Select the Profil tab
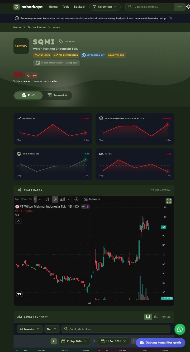Image resolution: width=190 pixels, height=352 pixels. (x=28, y=95)
